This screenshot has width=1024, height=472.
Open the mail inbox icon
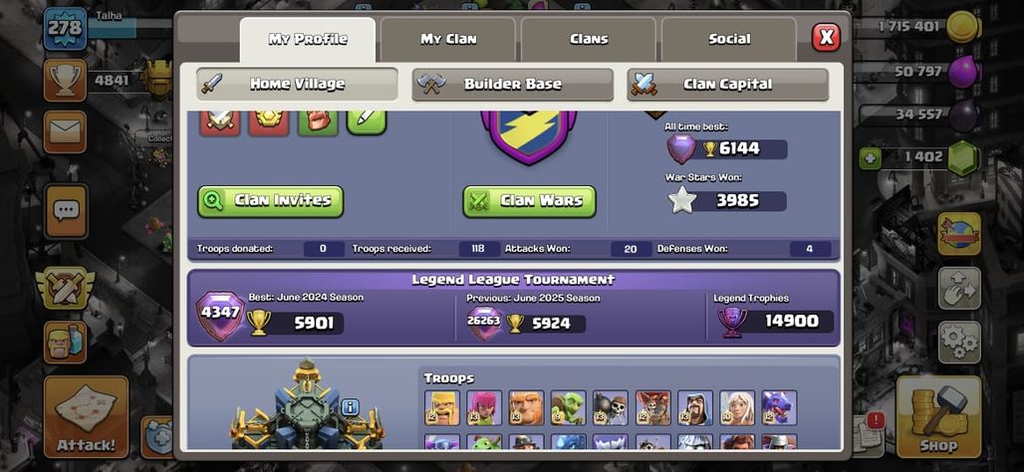(x=65, y=131)
